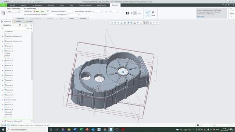Open the Excel icon on the taskbar
This screenshot has width=235, height=132.
pyautogui.click(x=81, y=129)
